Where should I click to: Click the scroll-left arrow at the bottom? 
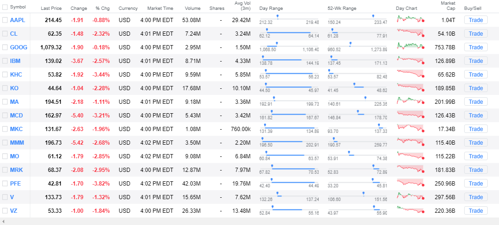pos(3,221)
